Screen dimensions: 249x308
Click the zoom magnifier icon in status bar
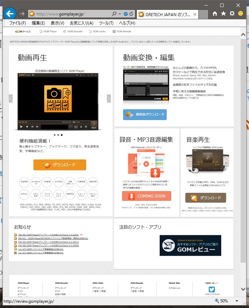point(217,301)
